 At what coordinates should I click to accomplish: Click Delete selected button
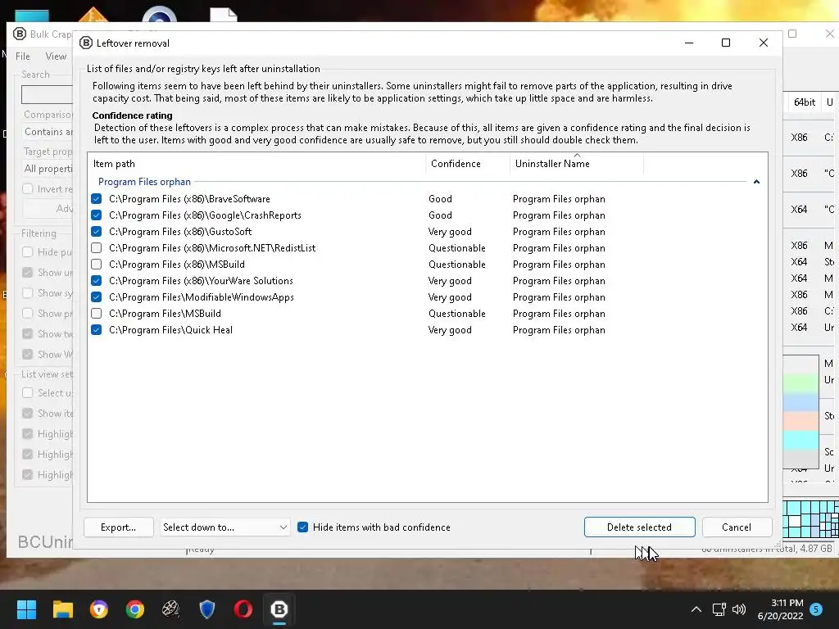pyautogui.click(x=639, y=527)
